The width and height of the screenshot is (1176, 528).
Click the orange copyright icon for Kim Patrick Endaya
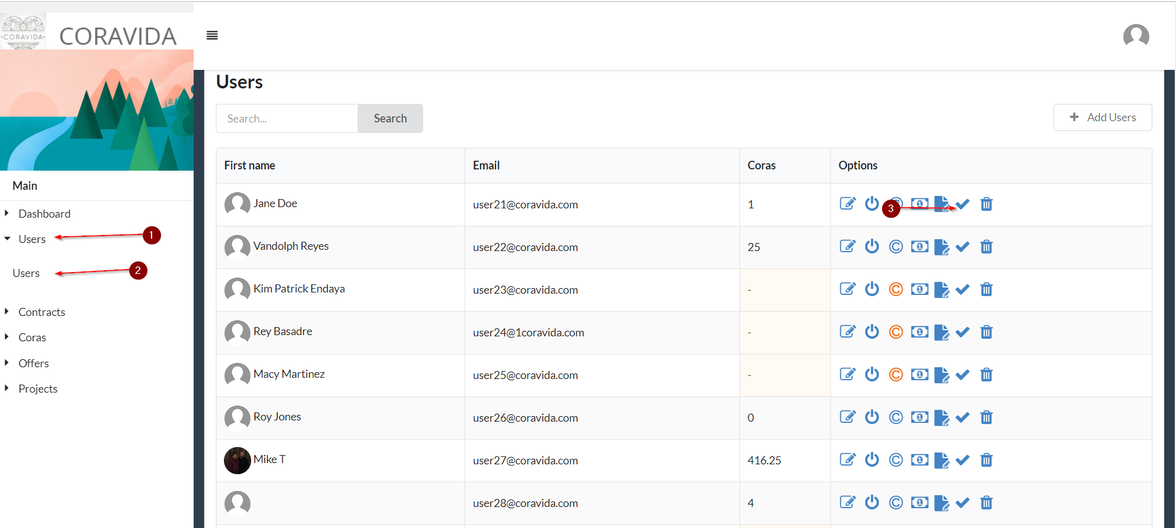pos(895,289)
